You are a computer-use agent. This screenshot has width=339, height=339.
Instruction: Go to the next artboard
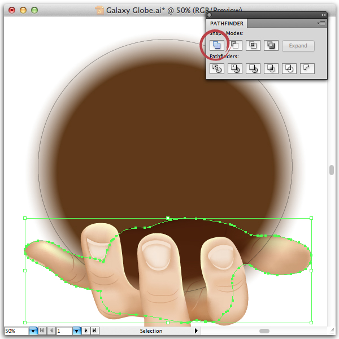click(x=86, y=331)
